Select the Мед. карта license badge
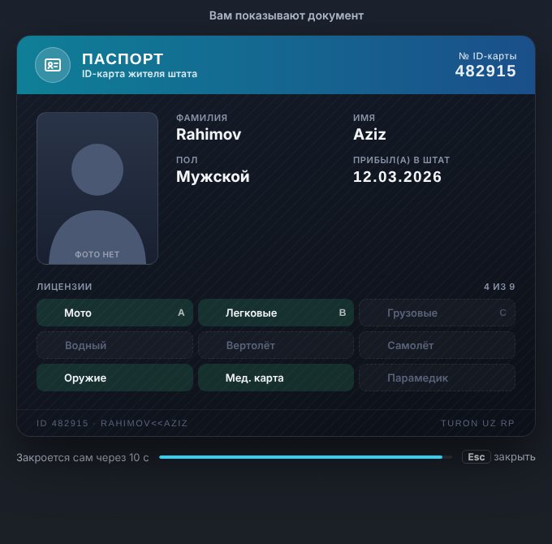This screenshot has height=544, width=552. tap(276, 378)
